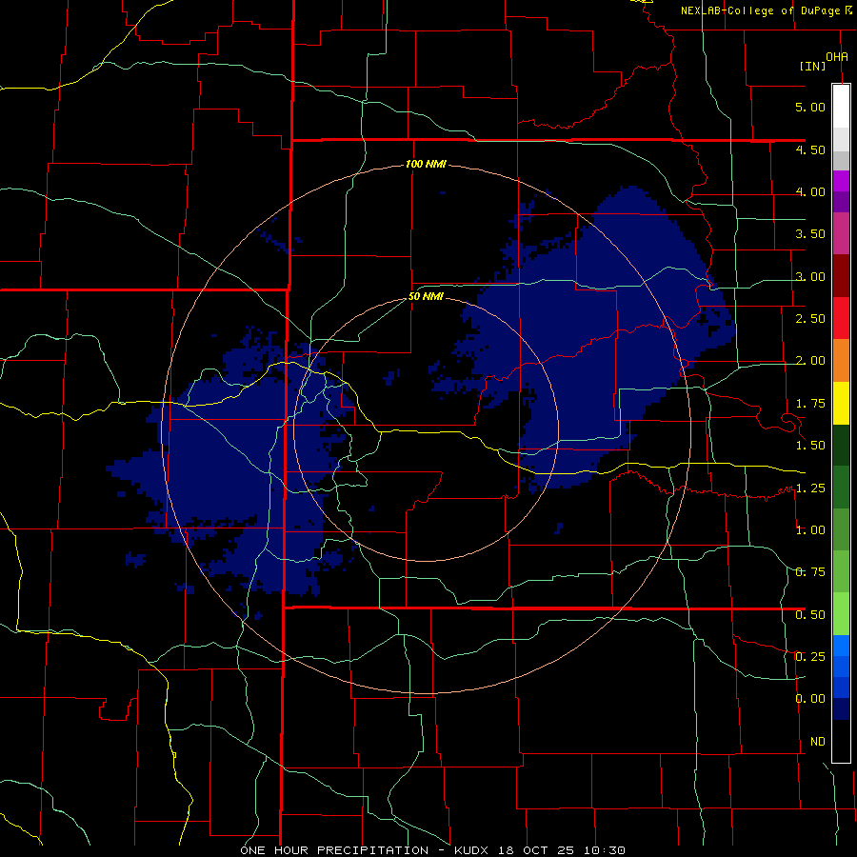Click the 0.50 legend value
The width and height of the screenshot is (857, 857).
pyautogui.click(x=810, y=615)
